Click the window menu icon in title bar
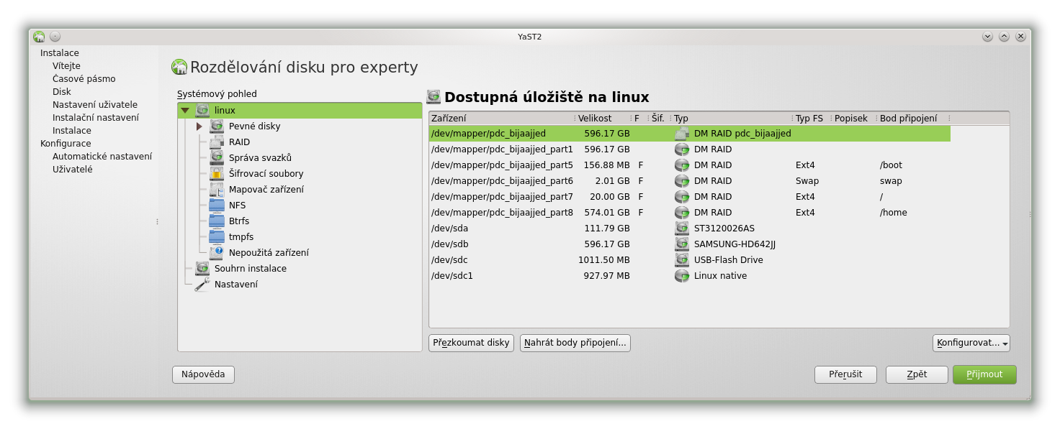The height and width of the screenshot is (429, 1060). (x=39, y=37)
